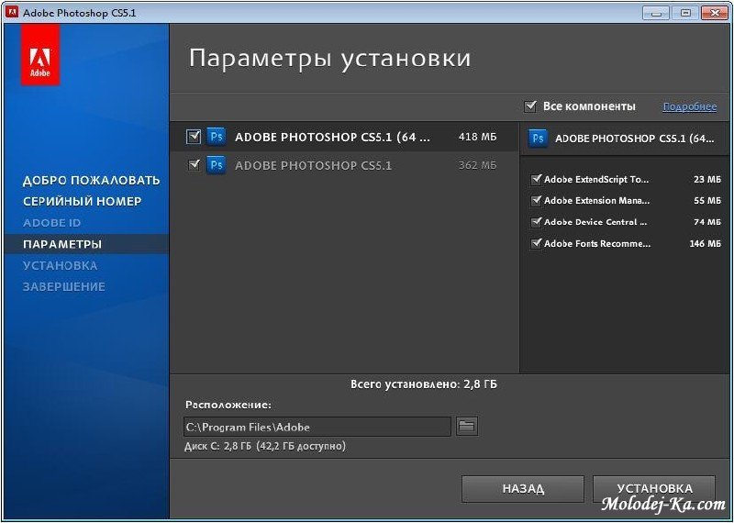Click the '146 МБ' size value

(705, 243)
